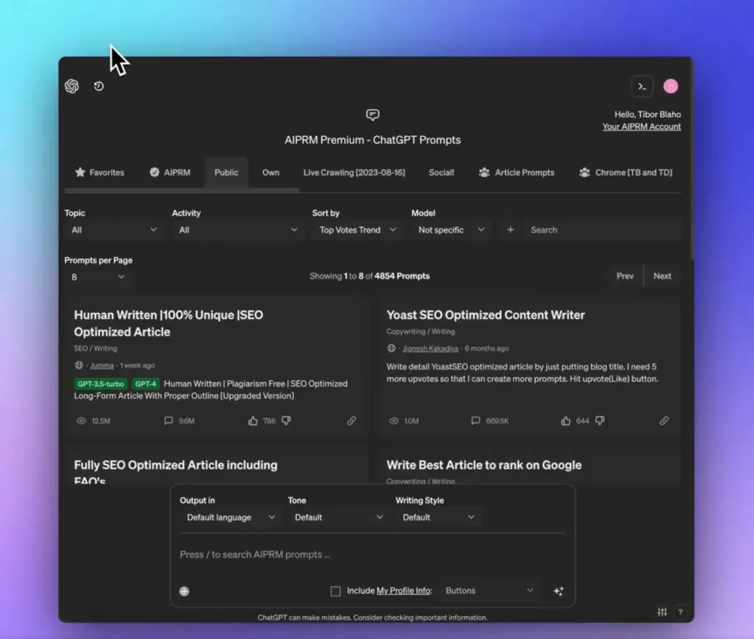The height and width of the screenshot is (639, 754).
Task: Copy link of Yoast SEO prompt
Action: coord(664,421)
